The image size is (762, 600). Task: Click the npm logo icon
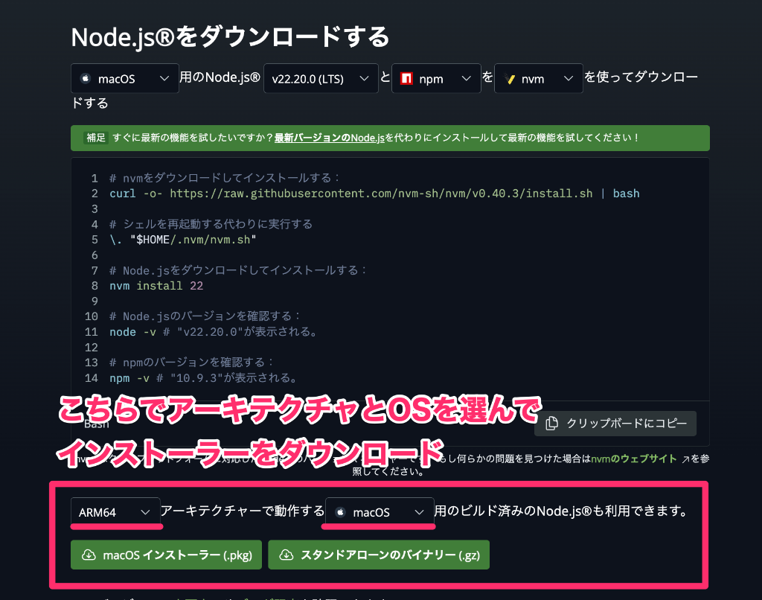[x=406, y=78]
